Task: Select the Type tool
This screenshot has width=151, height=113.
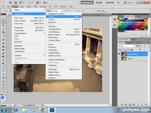Action: click(3, 71)
